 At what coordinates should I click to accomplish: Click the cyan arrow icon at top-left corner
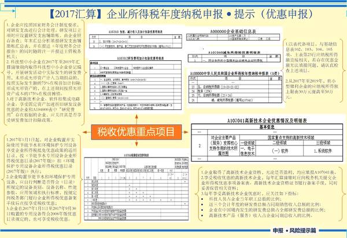14,10
